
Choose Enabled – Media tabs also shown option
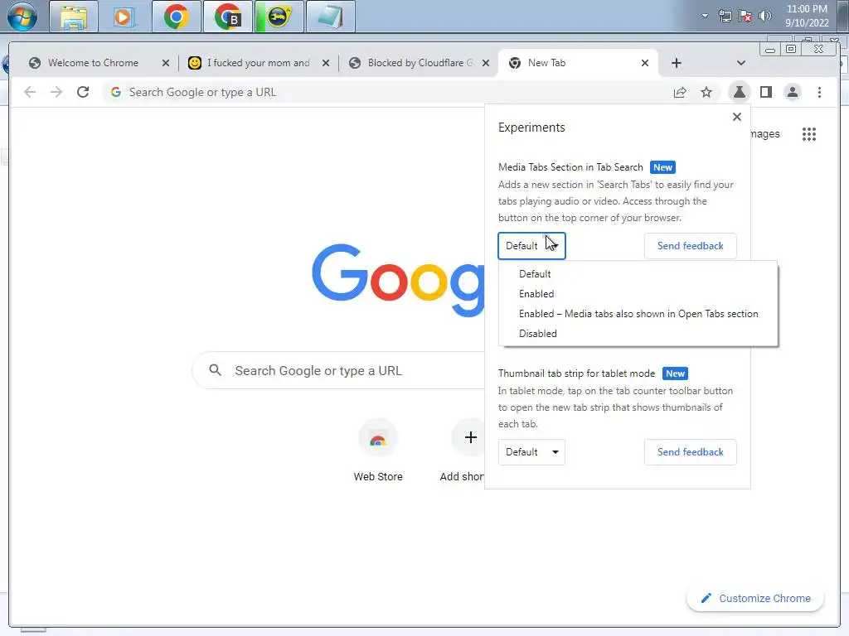[638, 314]
